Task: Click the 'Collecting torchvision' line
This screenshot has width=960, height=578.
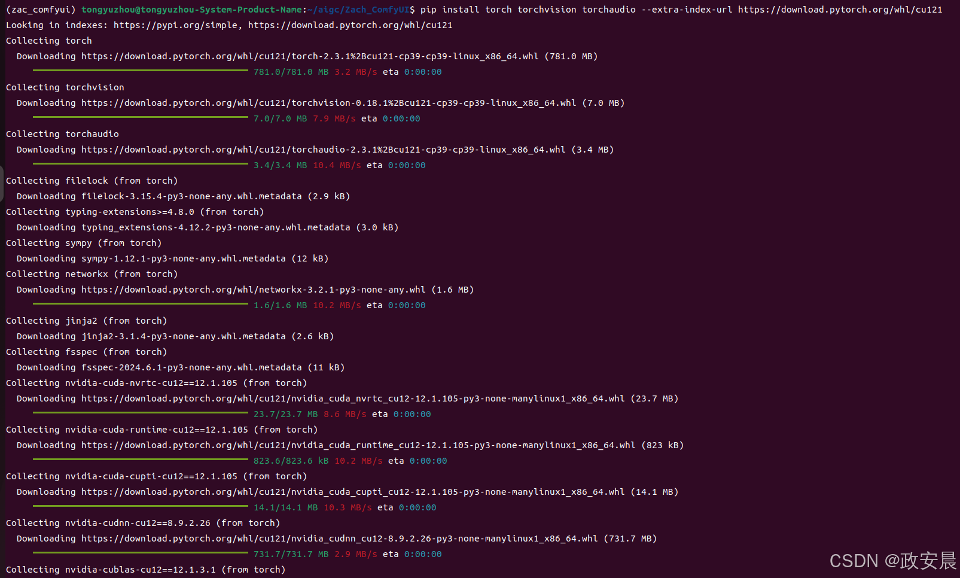Action: pos(65,87)
